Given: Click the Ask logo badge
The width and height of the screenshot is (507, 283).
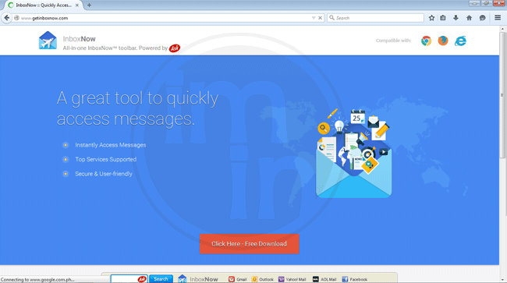Looking at the screenshot, I should tap(175, 48).
